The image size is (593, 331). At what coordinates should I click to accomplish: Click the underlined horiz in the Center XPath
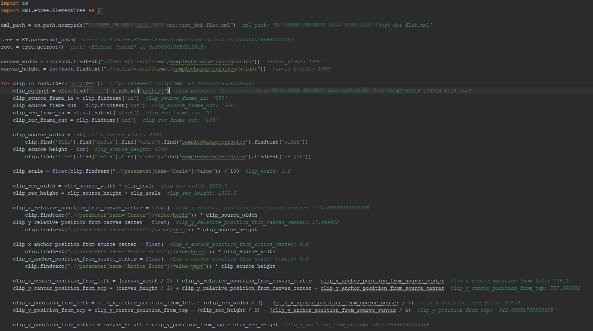pos(180,215)
